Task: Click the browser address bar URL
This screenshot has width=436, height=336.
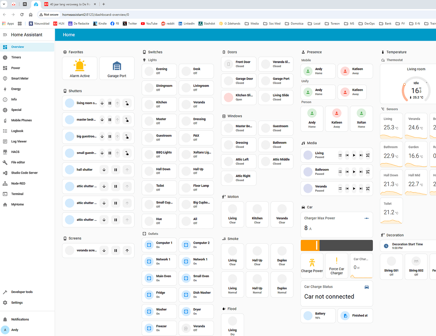Action: coord(96,14)
